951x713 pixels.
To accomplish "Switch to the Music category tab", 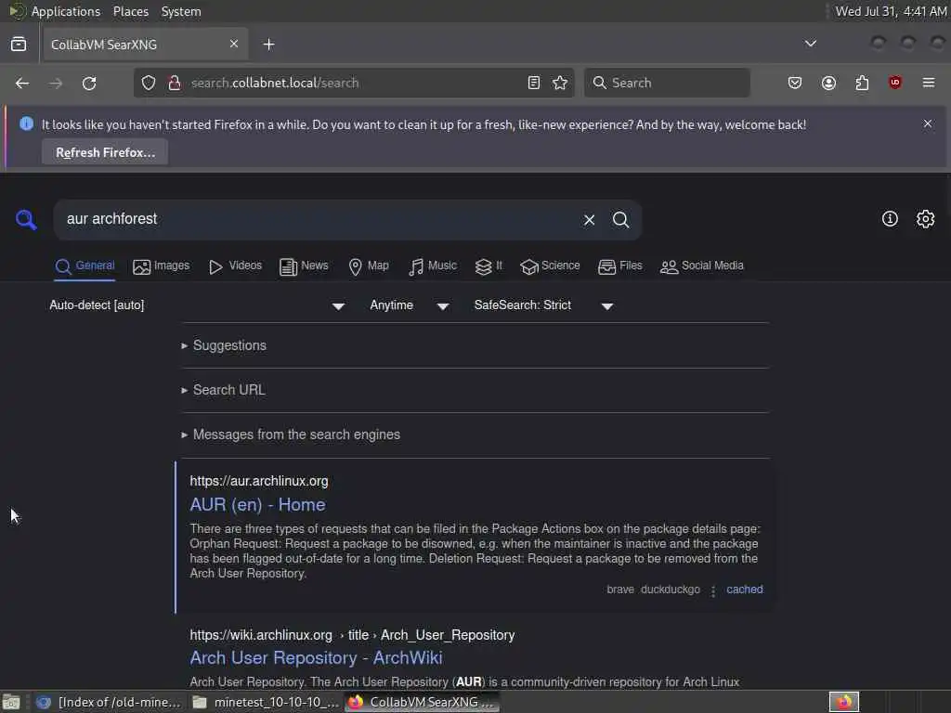I will tap(433, 266).
